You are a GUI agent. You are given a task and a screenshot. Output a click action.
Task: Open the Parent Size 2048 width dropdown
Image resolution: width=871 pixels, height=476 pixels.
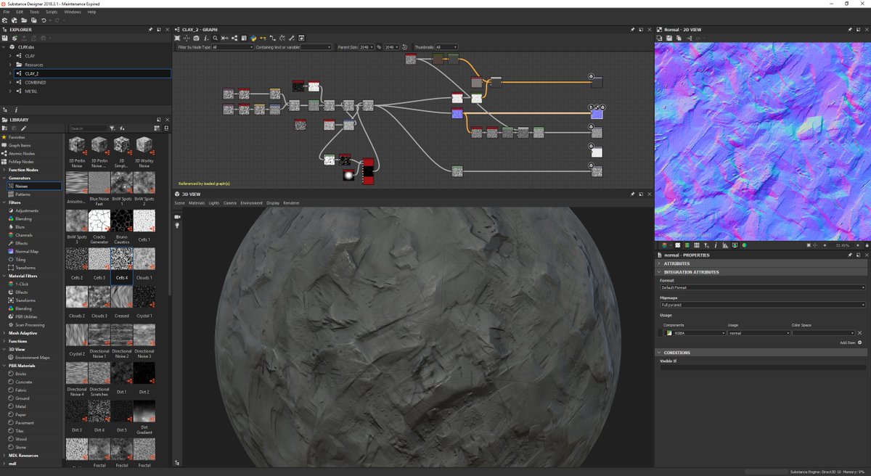coord(367,47)
